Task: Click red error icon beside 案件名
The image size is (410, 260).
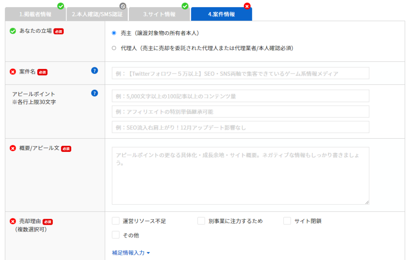Action: click(x=13, y=72)
